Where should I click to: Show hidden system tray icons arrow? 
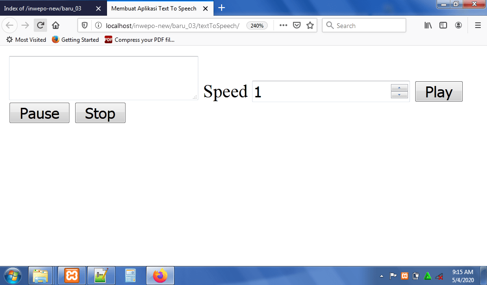click(382, 276)
